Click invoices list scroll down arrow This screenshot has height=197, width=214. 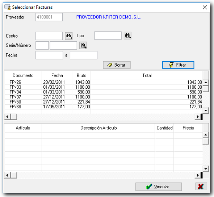(206, 110)
